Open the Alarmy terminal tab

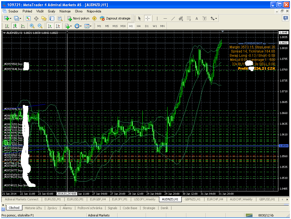pos(67,208)
